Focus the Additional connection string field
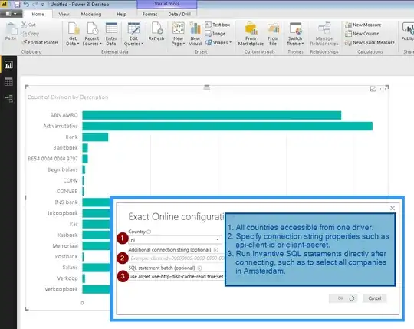Viewport: 414px width, 329px height. (x=176, y=258)
